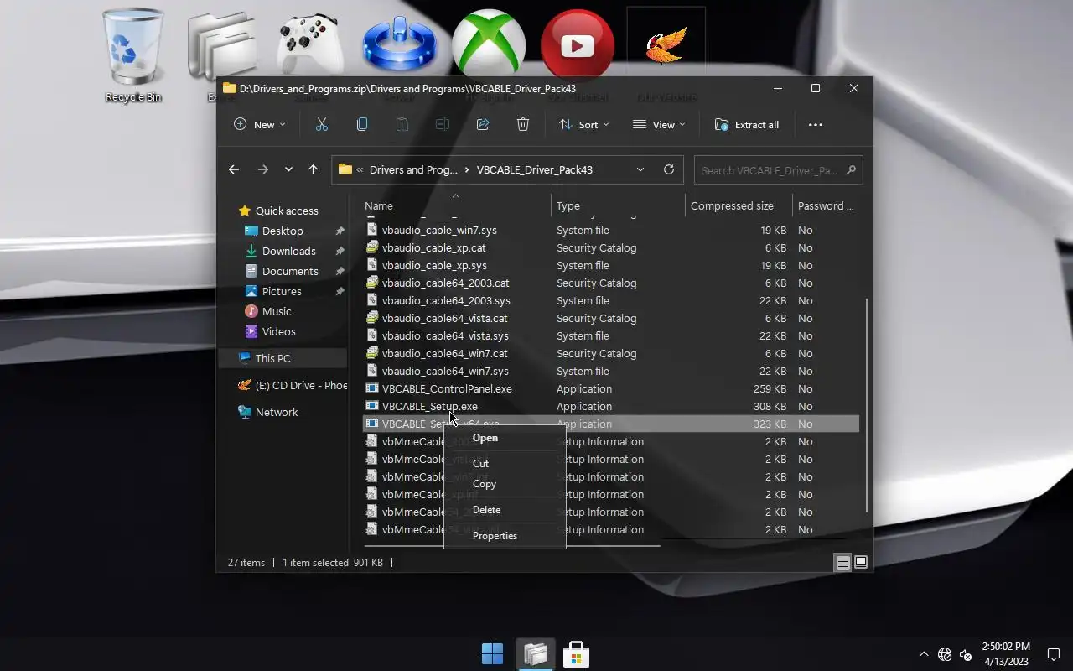Click VBCABLE_Driver_Pack43 breadcrumb
1073x671 pixels.
534,169
